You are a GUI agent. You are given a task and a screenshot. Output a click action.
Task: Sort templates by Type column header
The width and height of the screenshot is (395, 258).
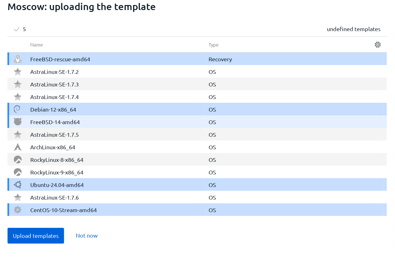pyautogui.click(x=213, y=45)
